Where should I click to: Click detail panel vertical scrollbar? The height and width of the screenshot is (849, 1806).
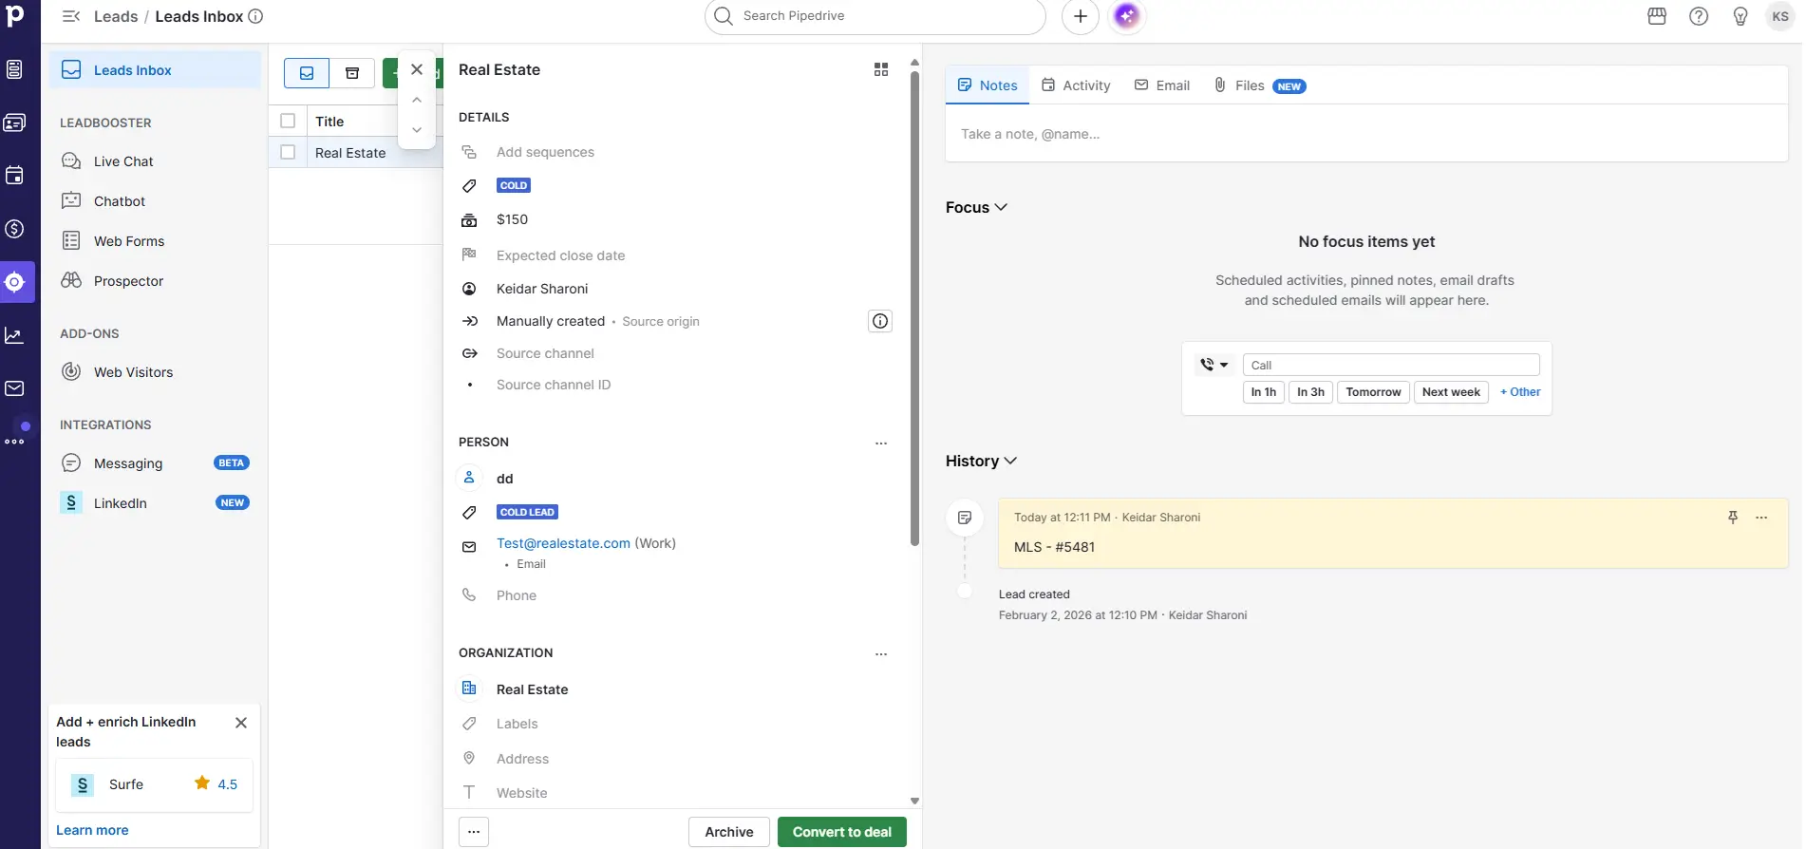(x=914, y=309)
